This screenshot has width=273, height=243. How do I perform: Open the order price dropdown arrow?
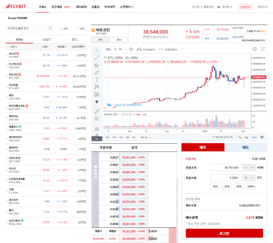pos(246,168)
